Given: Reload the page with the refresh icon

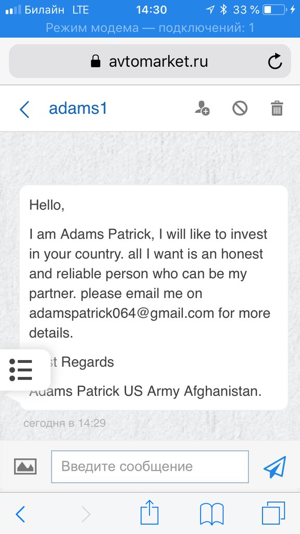Looking at the screenshot, I should pos(274,61).
